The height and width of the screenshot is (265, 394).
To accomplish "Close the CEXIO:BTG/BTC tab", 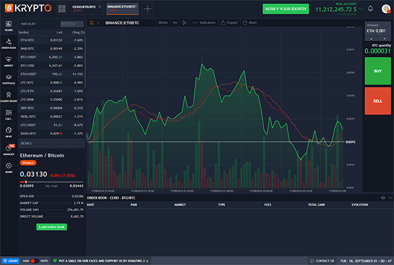I will 100,6.
